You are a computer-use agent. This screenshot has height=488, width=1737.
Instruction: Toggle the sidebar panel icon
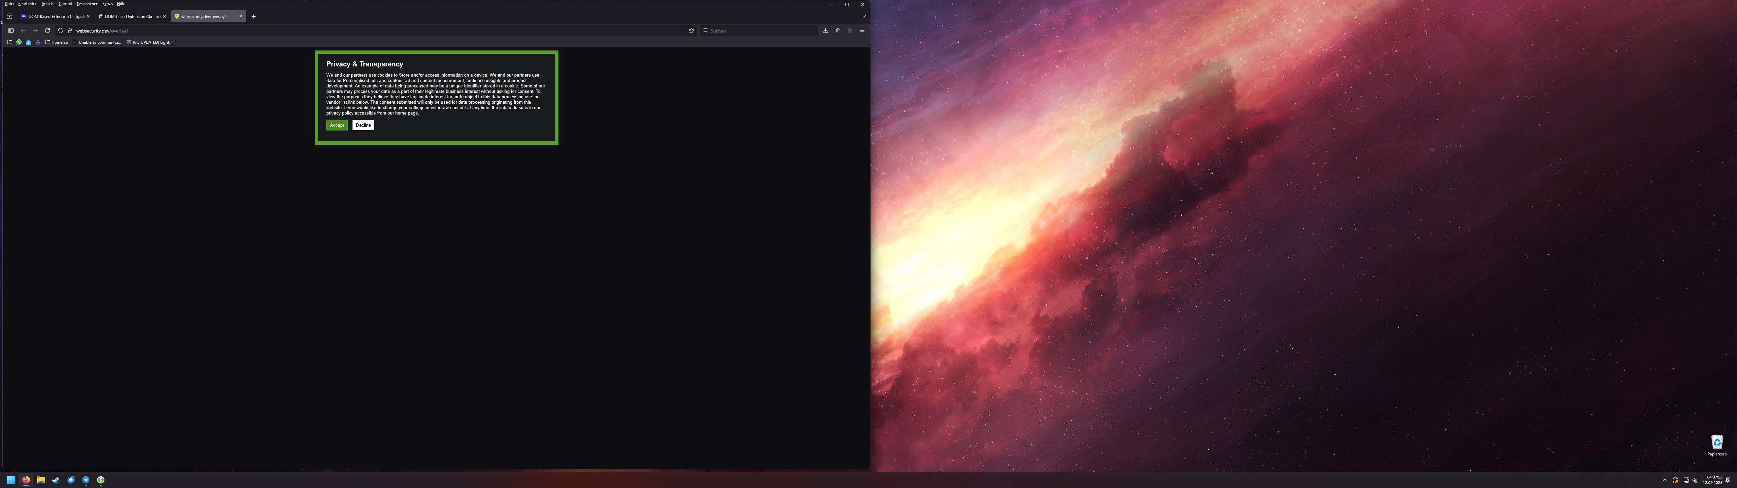click(11, 30)
